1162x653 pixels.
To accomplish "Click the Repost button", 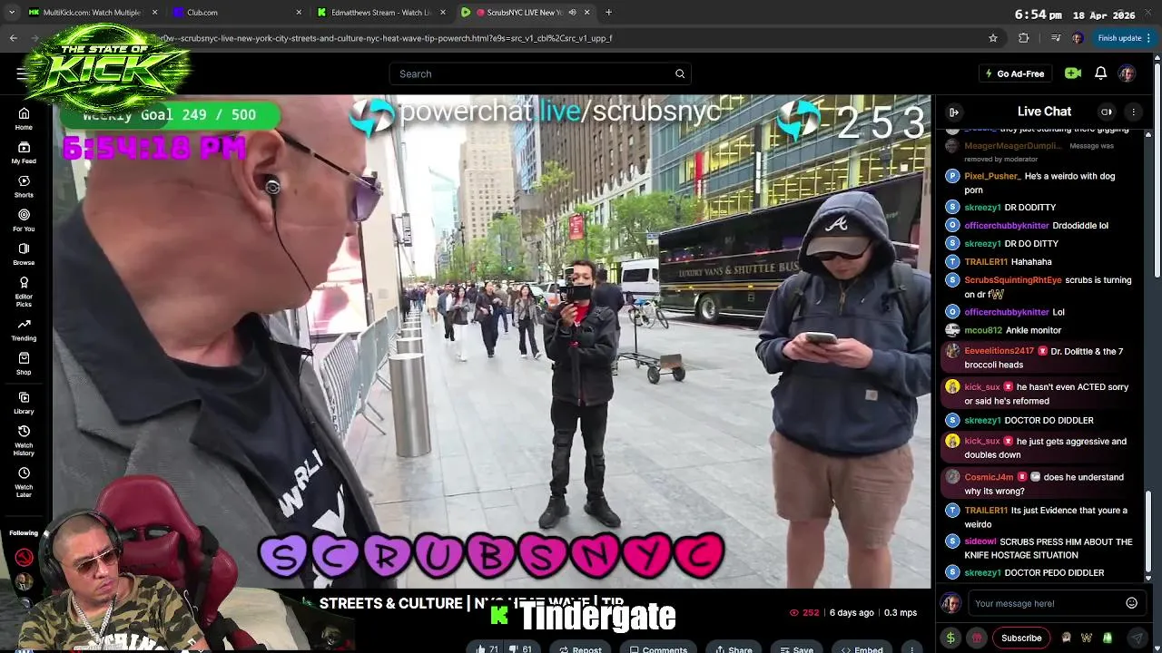I will pos(579,649).
